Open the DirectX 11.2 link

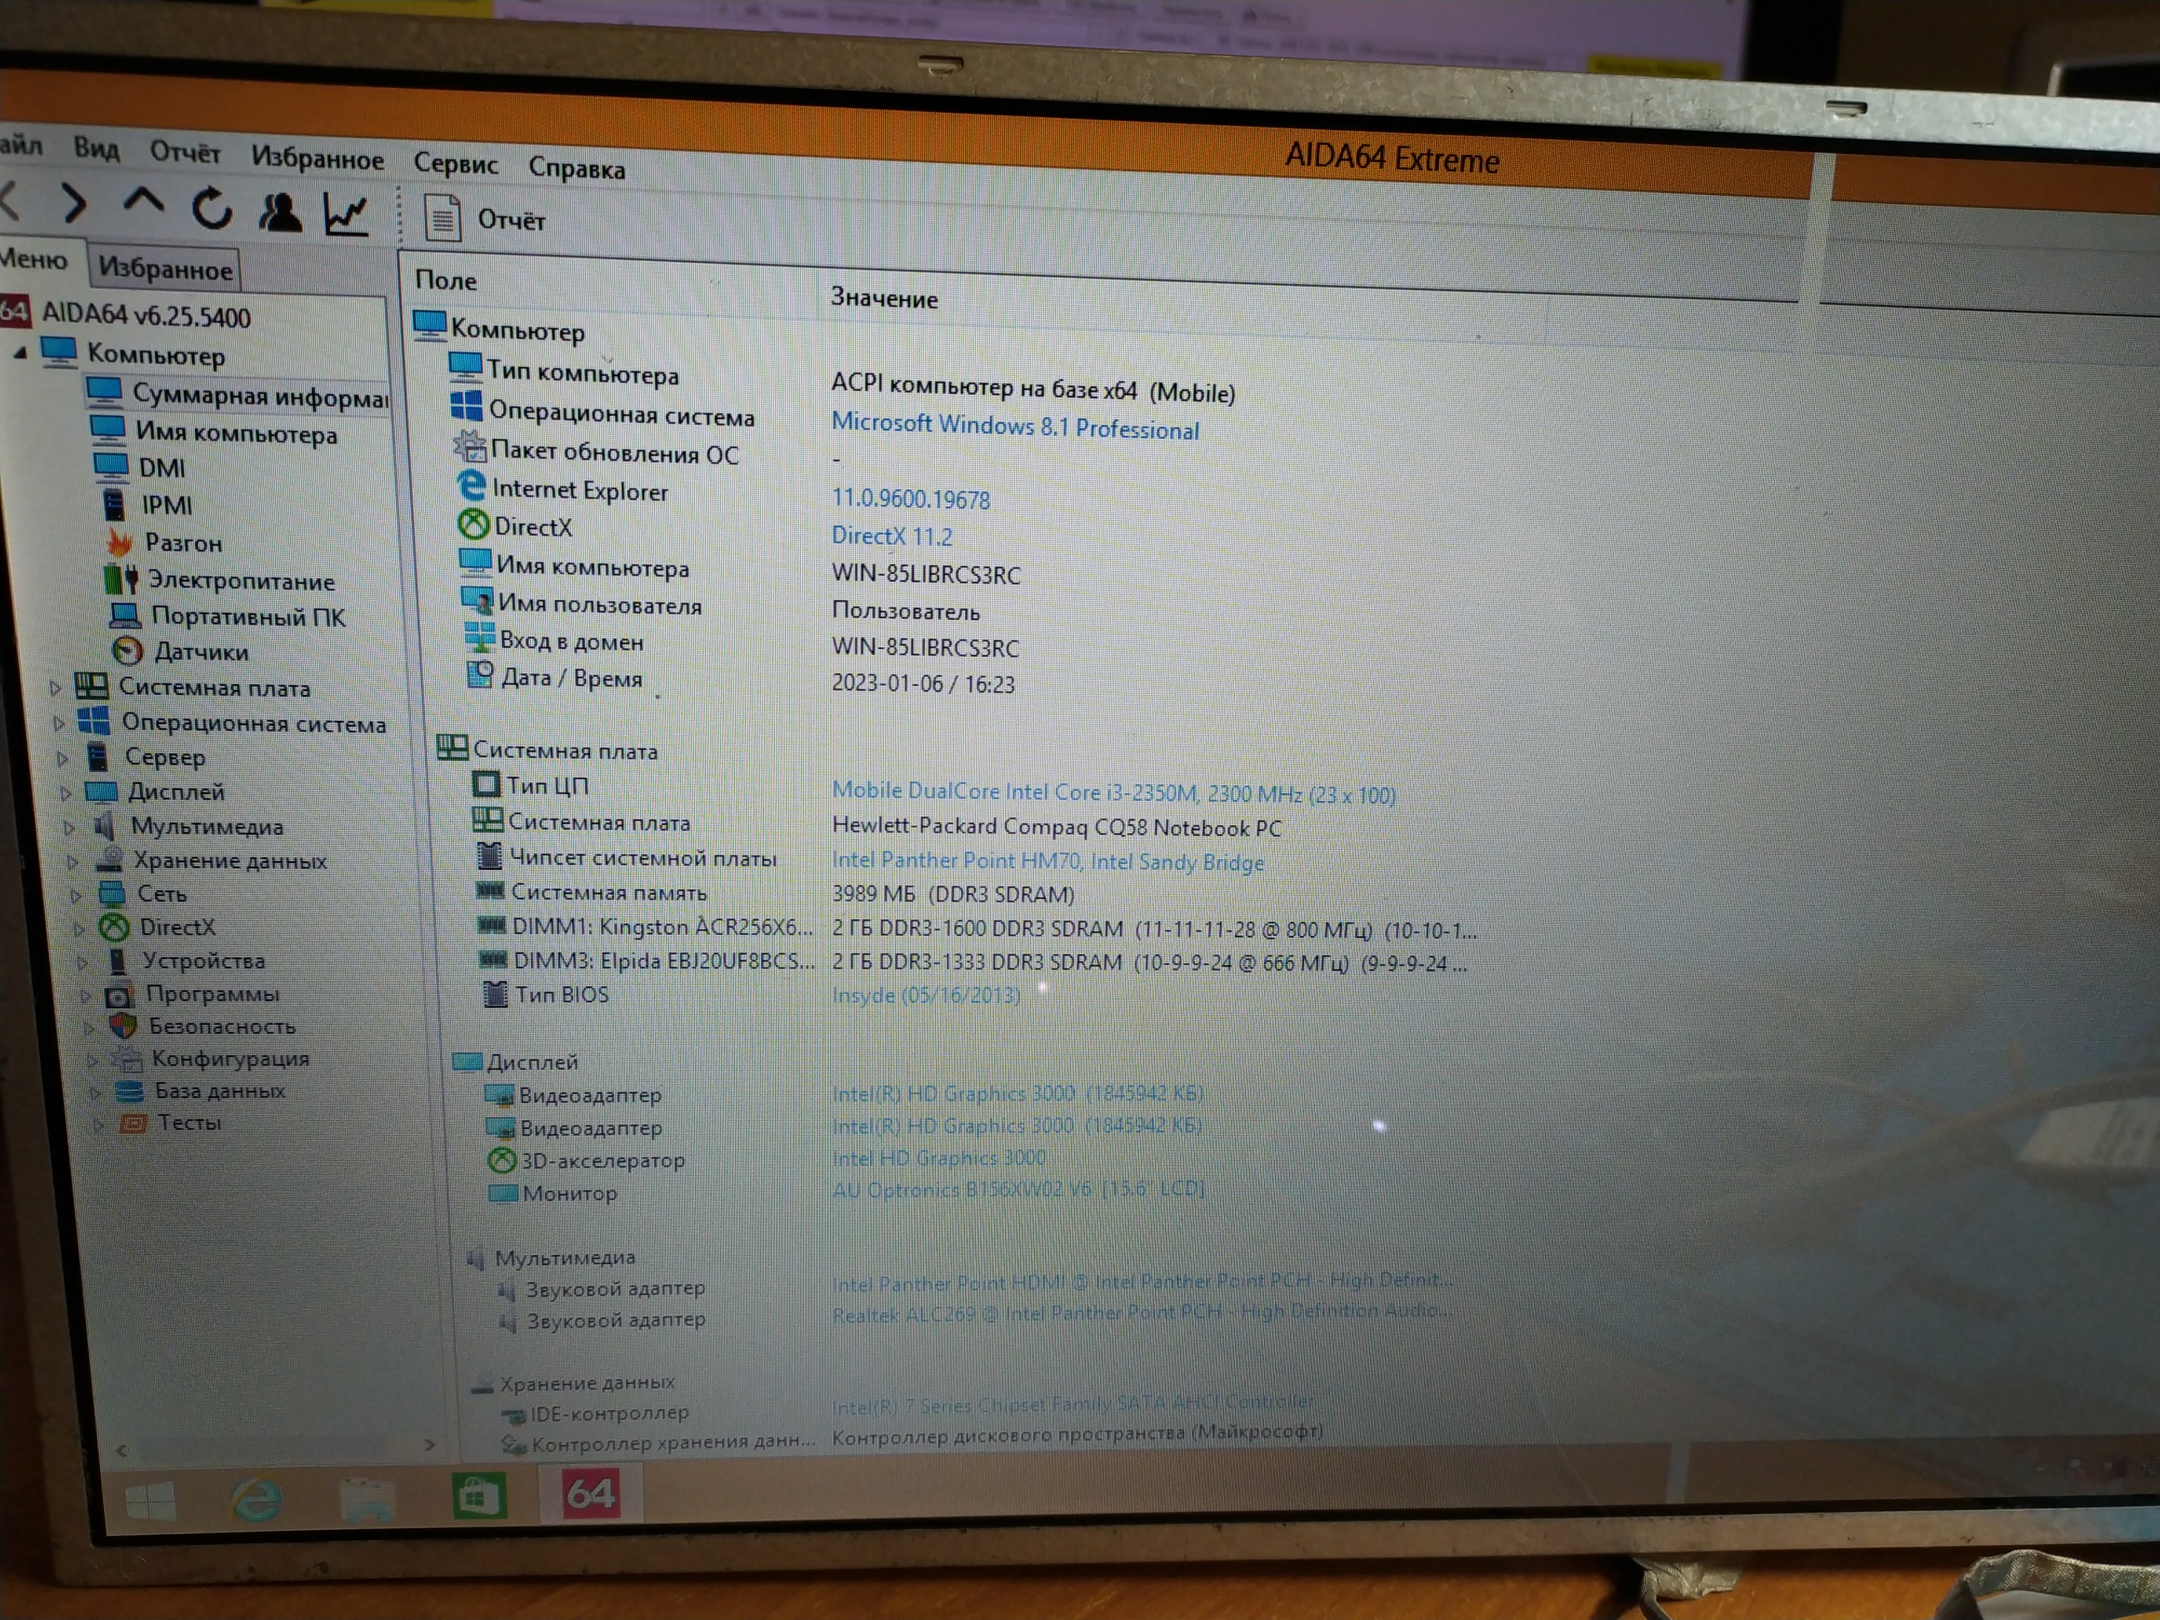click(x=892, y=536)
